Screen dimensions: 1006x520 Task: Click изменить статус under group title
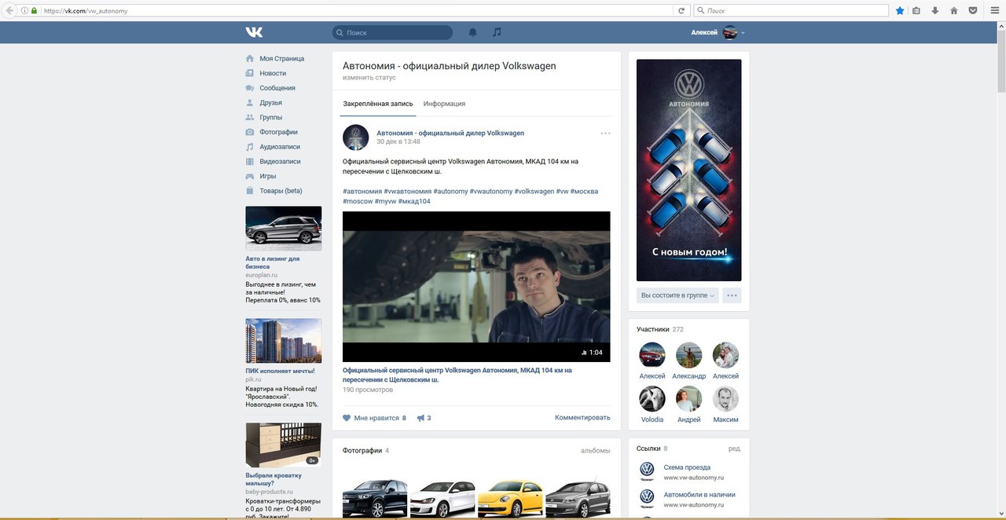click(x=369, y=78)
